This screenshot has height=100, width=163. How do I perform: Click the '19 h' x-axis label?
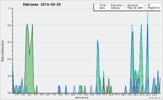click(x=130, y=95)
